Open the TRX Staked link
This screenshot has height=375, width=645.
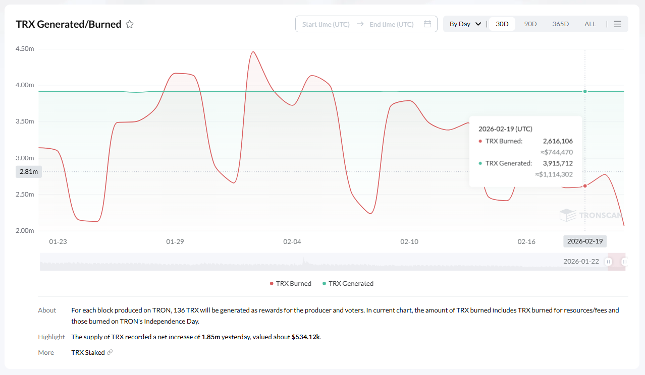click(88, 352)
